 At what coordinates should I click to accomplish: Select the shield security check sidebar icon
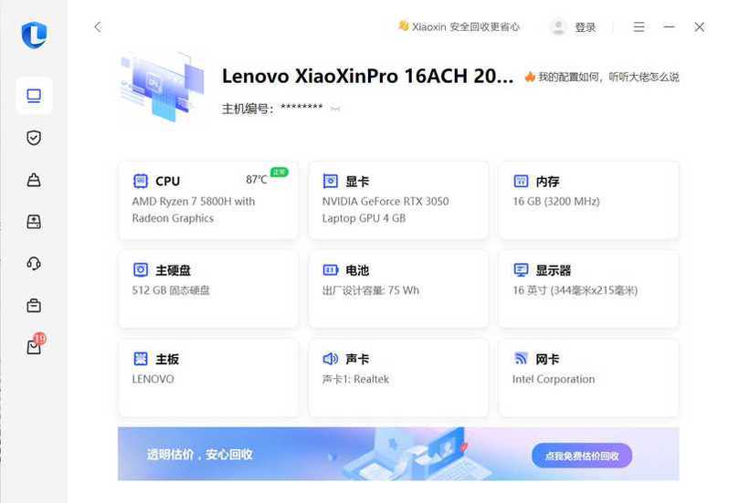pyautogui.click(x=34, y=138)
